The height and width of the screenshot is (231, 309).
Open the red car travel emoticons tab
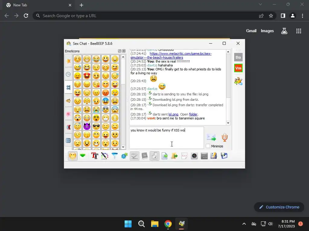[x=68, y=127]
